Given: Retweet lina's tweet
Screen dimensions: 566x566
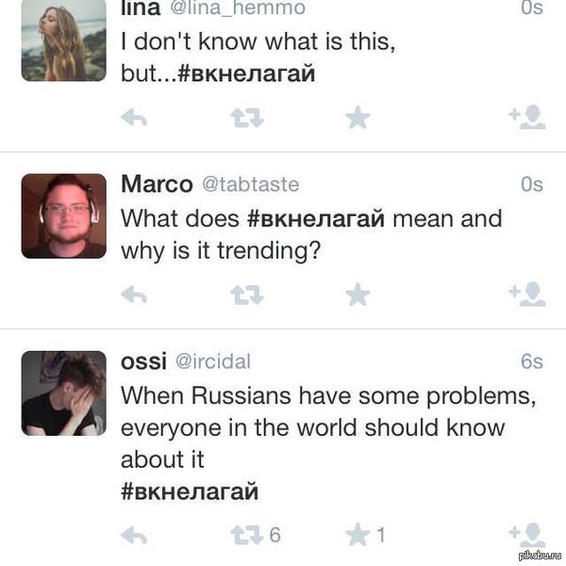Looking at the screenshot, I should (247, 117).
